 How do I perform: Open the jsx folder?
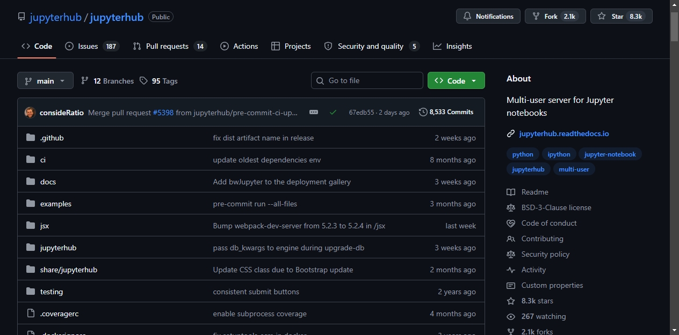45,226
